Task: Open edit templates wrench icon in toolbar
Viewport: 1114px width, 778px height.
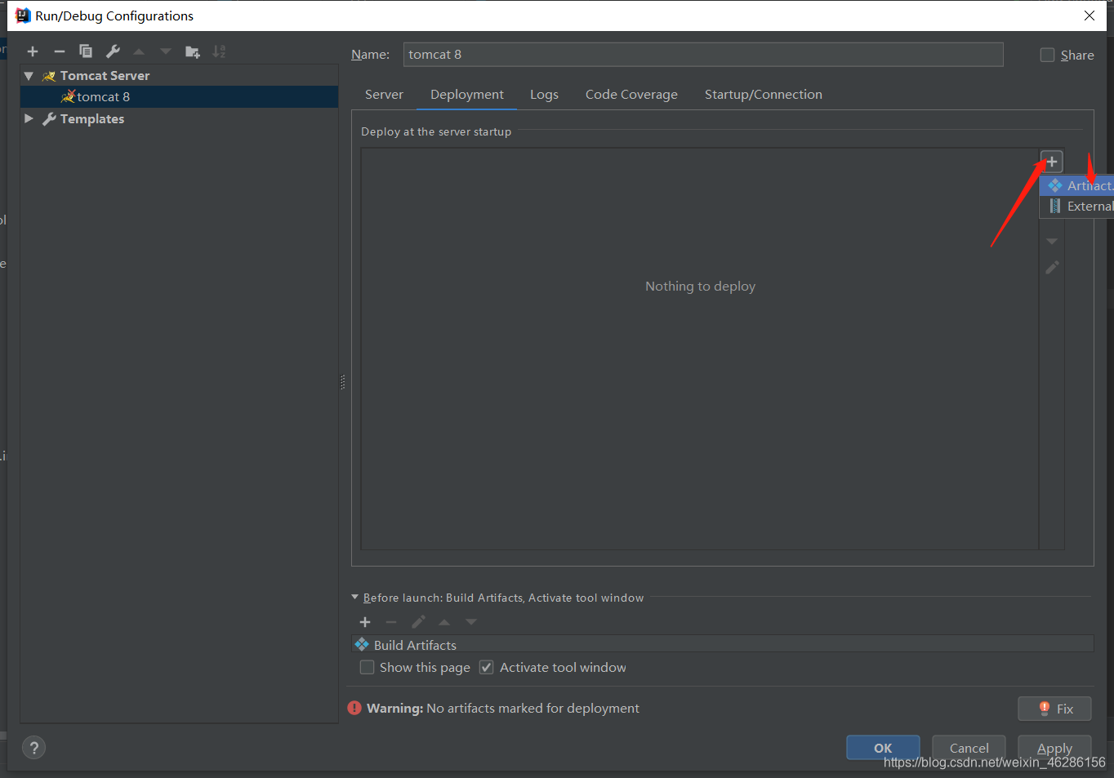Action: pyautogui.click(x=113, y=51)
